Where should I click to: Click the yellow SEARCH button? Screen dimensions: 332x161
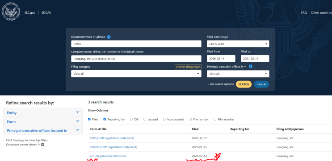[x=244, y=85]
